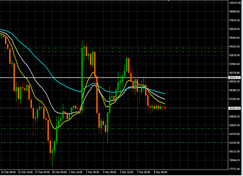This screenshot has height=176, width=243.
Task: Click time label 5 Mar 16:00
Action: point(127,172)
